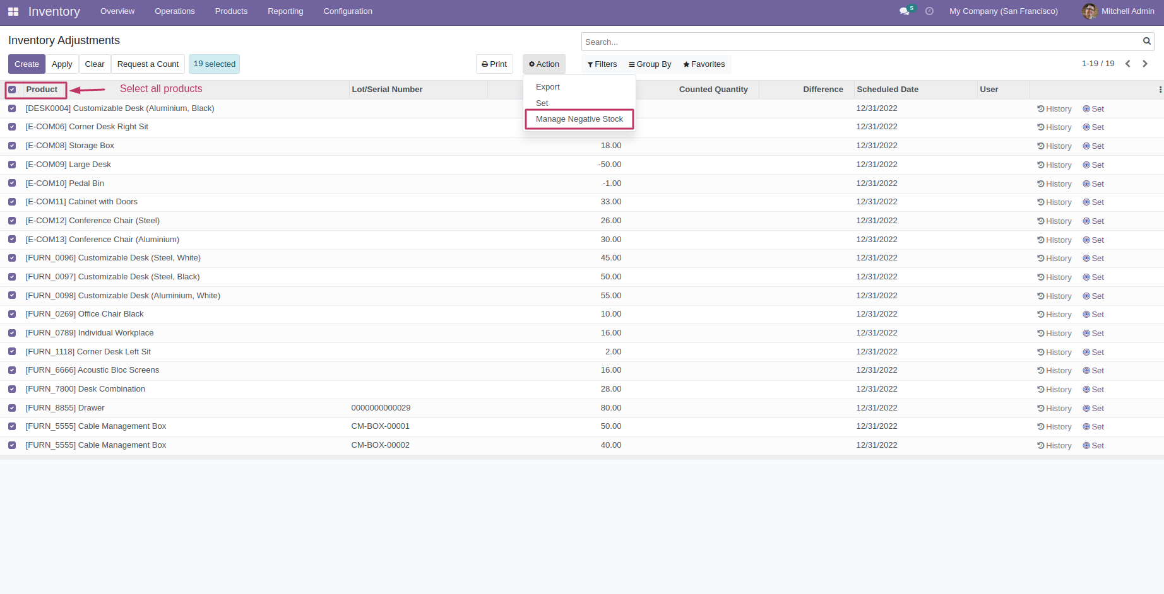Open History for Drawer row
The image size is (1164, 594).
click(x=1054, y=409)
